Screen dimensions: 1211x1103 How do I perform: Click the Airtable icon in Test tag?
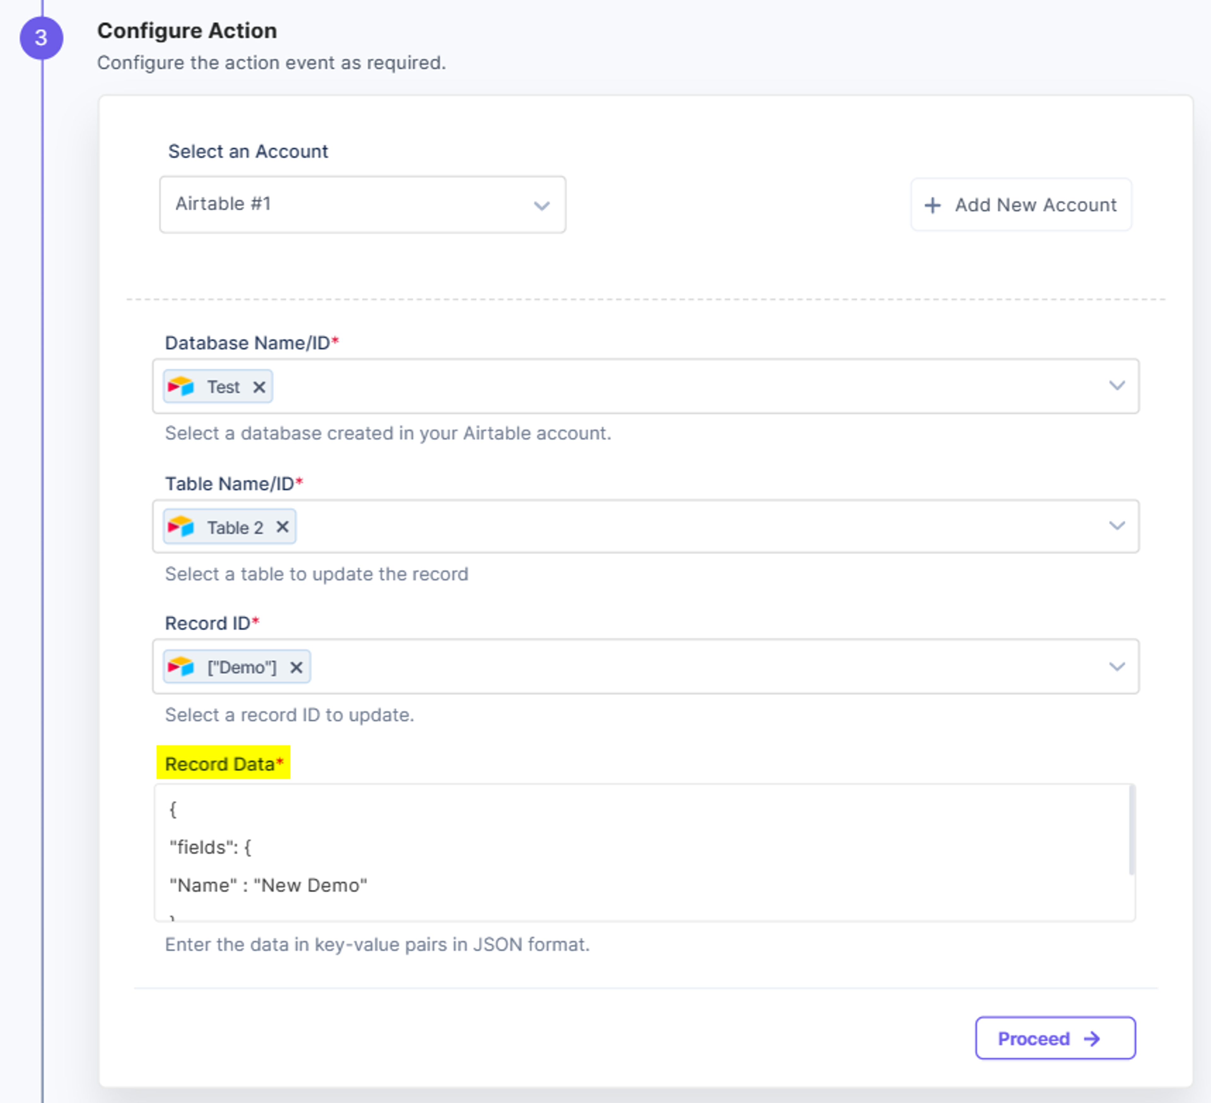(181, 386)
